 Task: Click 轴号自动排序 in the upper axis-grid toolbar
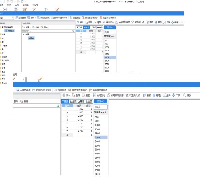(122, 22)
